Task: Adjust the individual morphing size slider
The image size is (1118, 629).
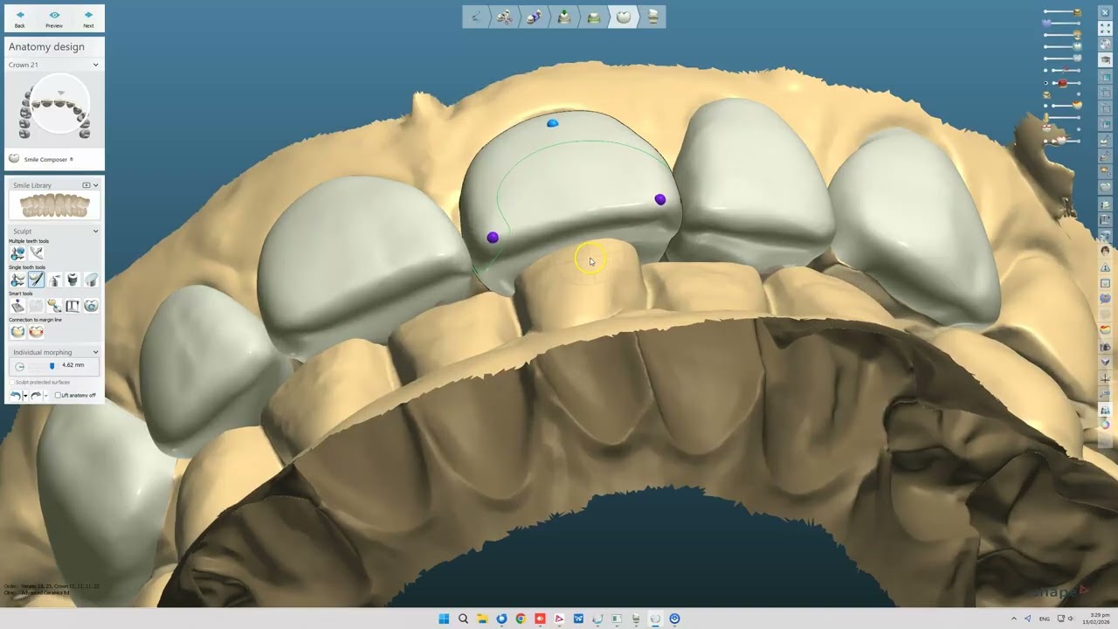Action: click(x=52, y=366)
